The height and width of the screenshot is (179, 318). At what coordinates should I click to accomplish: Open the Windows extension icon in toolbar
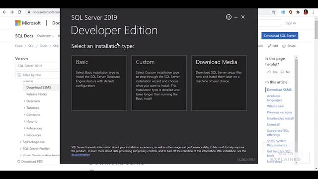[x=283, y=12]
